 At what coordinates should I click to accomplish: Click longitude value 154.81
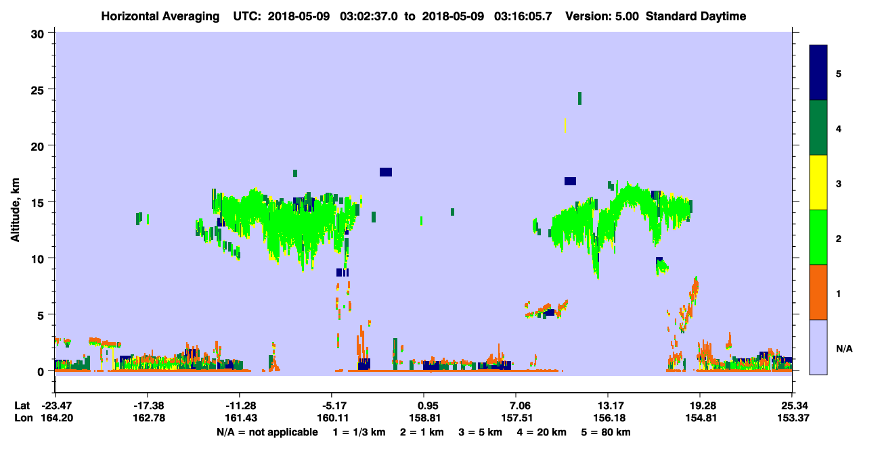pyautogui.click(x=700, y=418)
